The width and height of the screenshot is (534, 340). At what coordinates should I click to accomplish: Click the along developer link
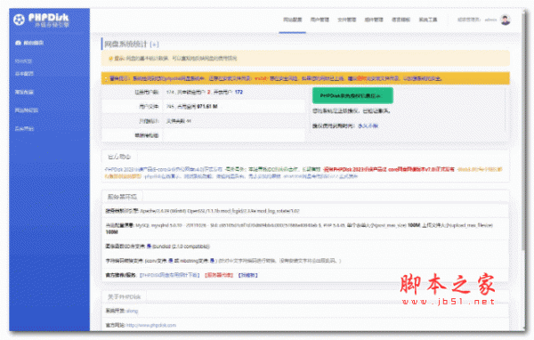(x=132, y=311)
